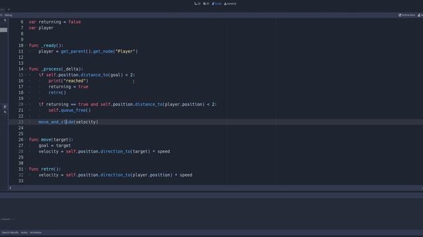The height and width of the screenshot is (237, 423).
Task: Open the Audio bottom panel
Action: pyautogui.click(x=24, y=232)
